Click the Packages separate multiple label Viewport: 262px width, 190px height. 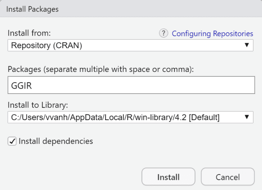point(100,69)
